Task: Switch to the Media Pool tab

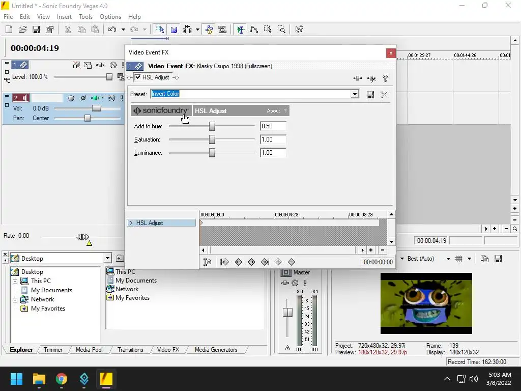Action: [x=89, y=350]
